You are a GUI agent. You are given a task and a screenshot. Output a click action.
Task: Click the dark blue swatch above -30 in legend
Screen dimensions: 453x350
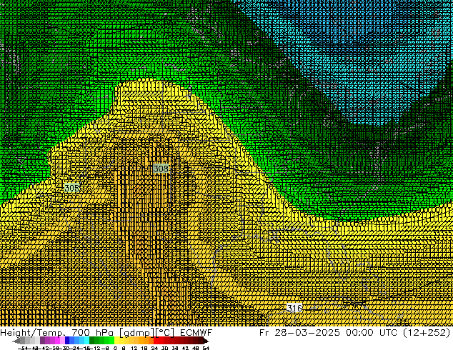(x=67, y=340)
